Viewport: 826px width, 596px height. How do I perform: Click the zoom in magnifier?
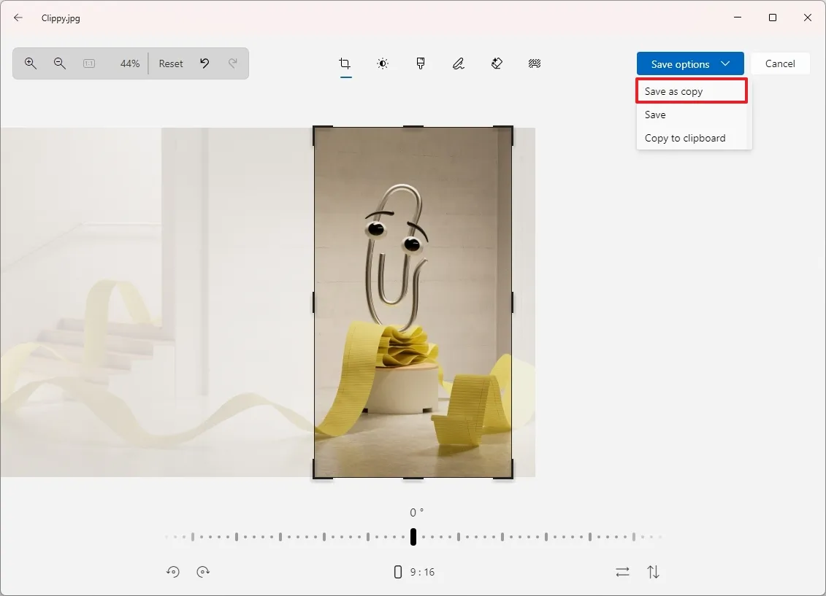click(x=30, y=63)
